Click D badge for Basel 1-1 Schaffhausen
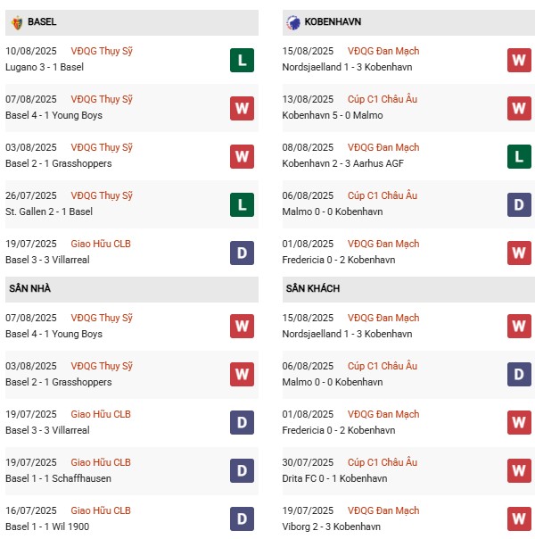The height and width of the screenshot is (539, 535). tap(242, 471)
